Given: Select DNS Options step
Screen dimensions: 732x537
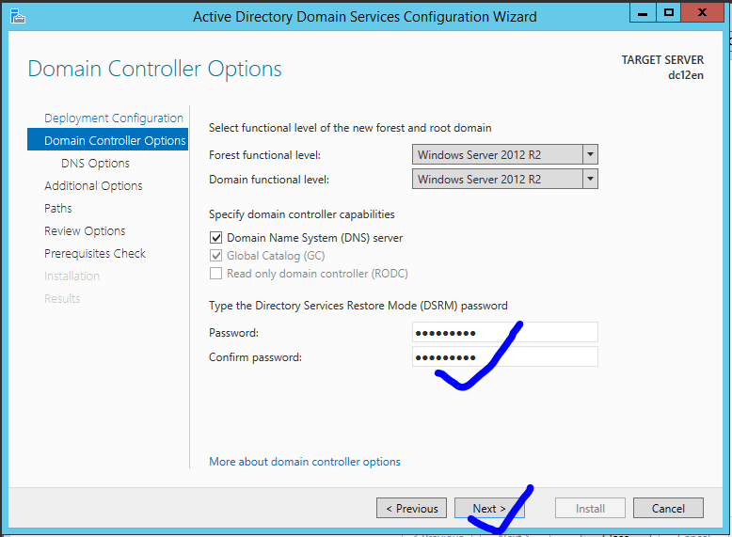Looking at the screenshot, I should [x=95, y=164].
